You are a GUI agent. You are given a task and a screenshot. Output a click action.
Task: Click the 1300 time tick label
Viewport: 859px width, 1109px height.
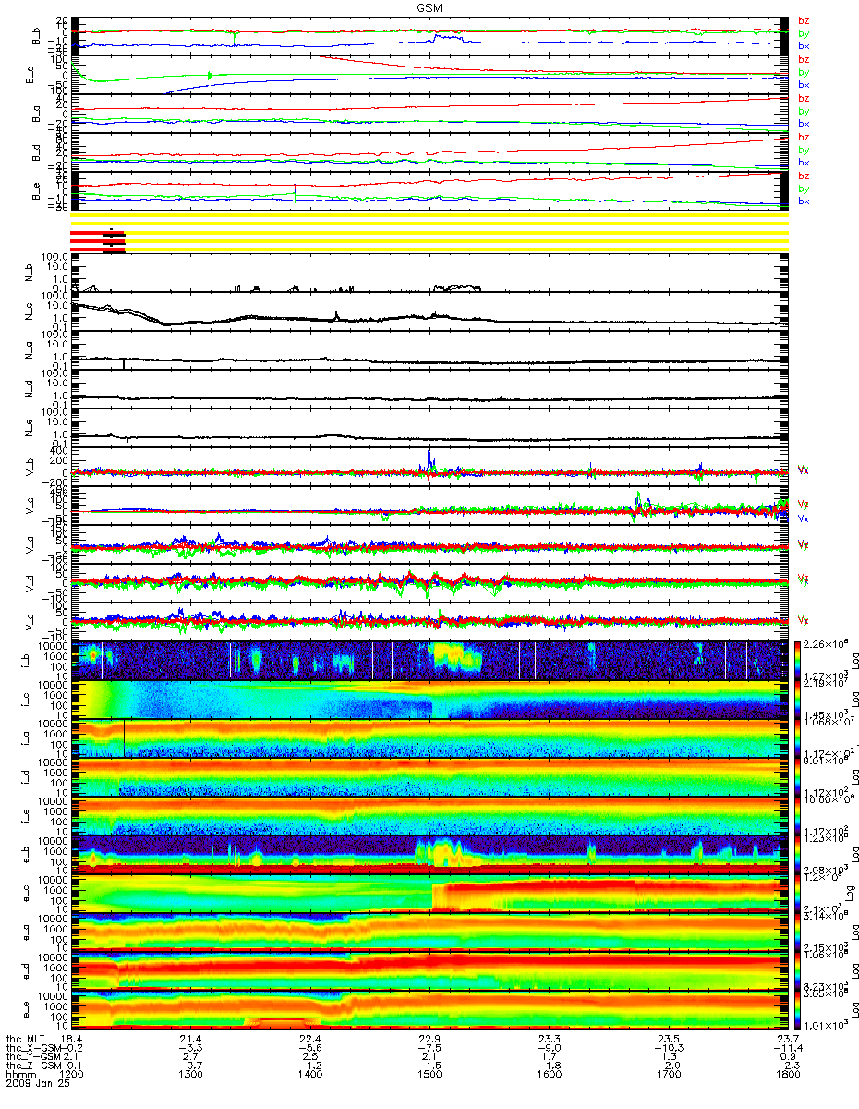191,1075
